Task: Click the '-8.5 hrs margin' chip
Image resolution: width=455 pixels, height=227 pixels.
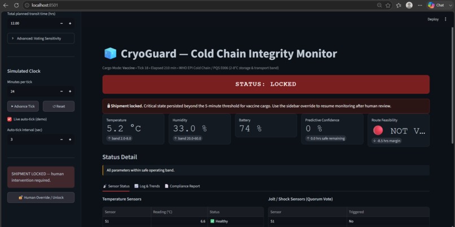Action: 387,141
